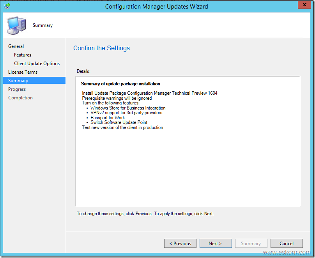Click Next to apply the settings
This screenshot has width=315, height=258.
pyautogui.click(x=215, y=244)
